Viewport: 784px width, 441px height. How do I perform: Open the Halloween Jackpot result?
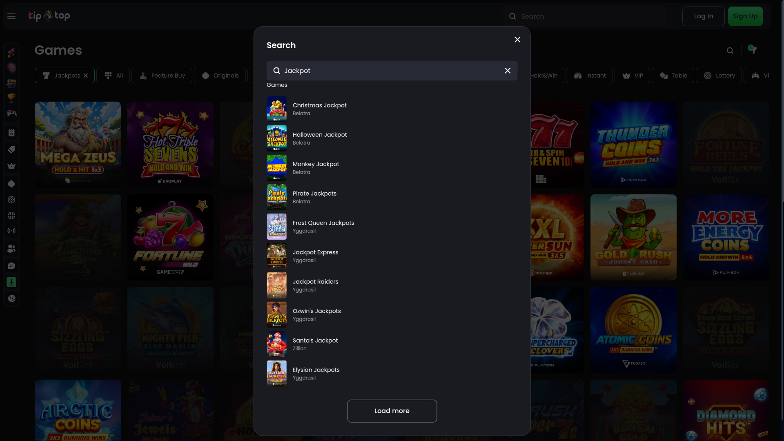392,138
